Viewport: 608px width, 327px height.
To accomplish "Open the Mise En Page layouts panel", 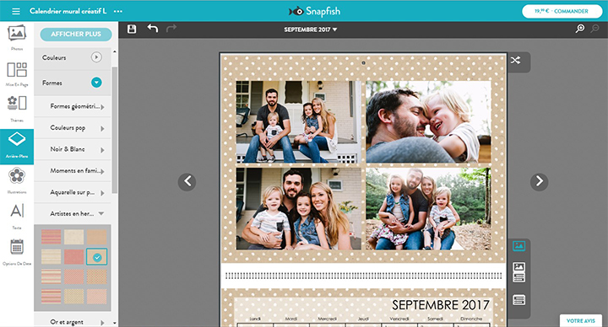I will [x=17, y=73].
